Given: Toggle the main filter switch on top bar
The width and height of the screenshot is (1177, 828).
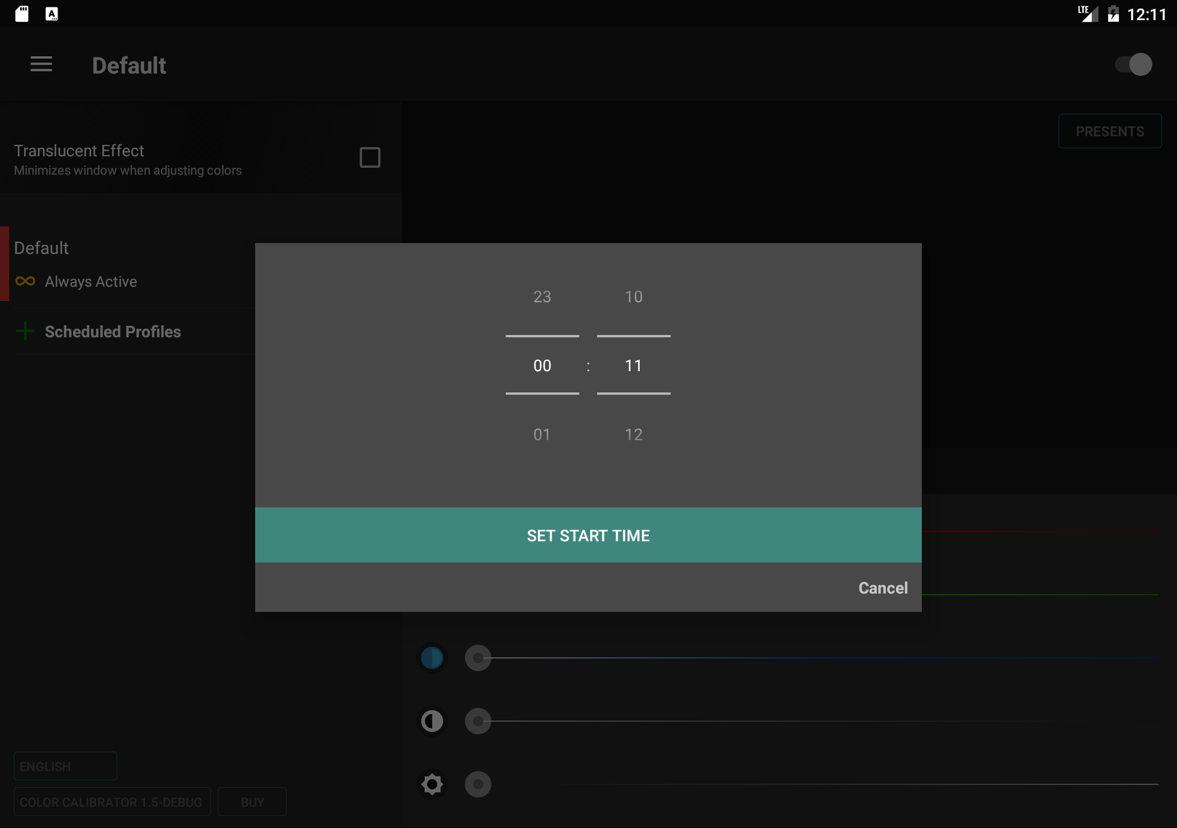Looking at the screenshot, I should (1133, 64).
